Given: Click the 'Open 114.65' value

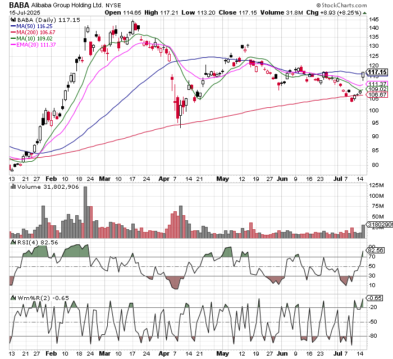Looking at the screenshot, I should coord(123,12).
